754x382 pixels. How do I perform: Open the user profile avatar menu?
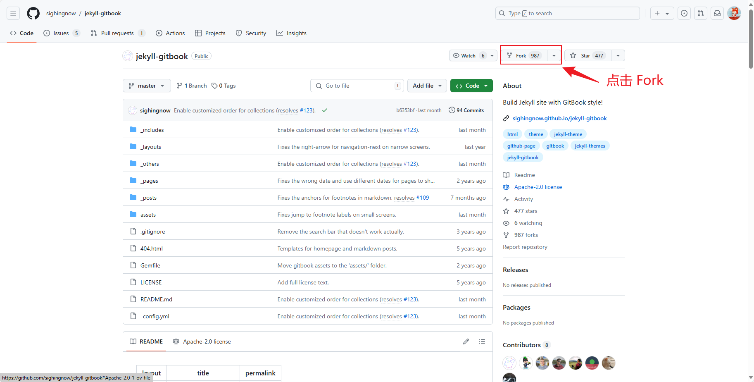(734, 13)
